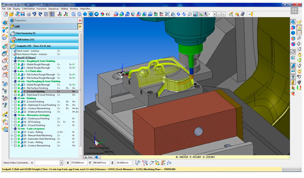The height and width of the screenshot is (178, 304).
Task: Check the box for 14 - 3D Finishing
Action: coord(15,122)
